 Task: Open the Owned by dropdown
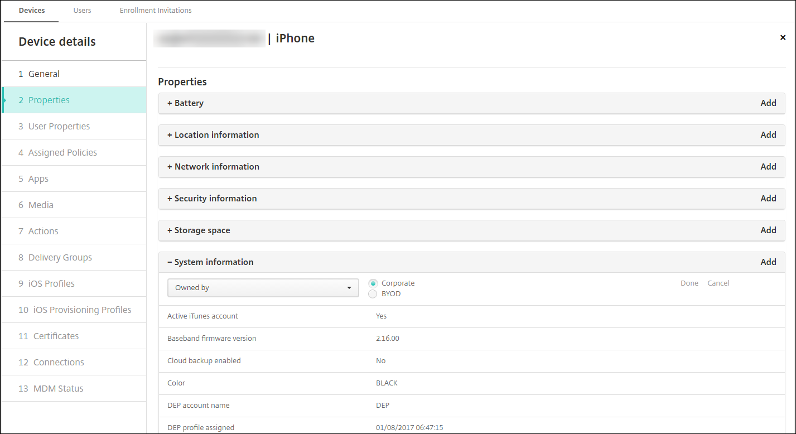coord(263,288)
